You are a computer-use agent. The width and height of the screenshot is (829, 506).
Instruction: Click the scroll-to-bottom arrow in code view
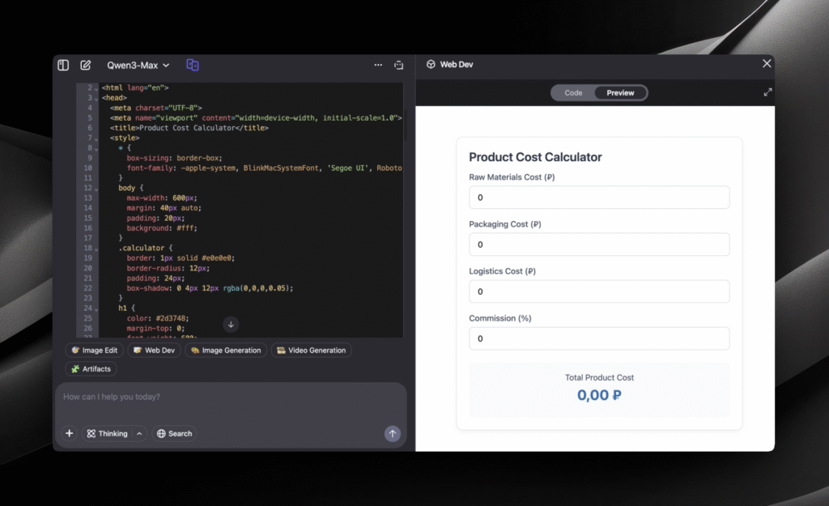pyautogui.click(x=231, y=325)
